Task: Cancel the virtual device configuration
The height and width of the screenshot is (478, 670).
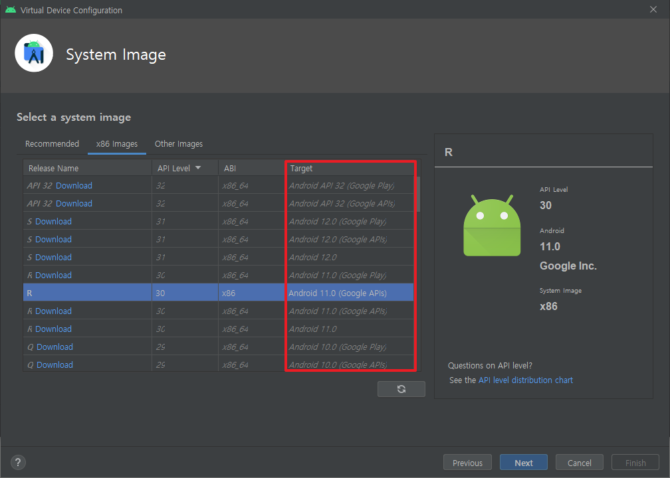Action: [580, 463]
